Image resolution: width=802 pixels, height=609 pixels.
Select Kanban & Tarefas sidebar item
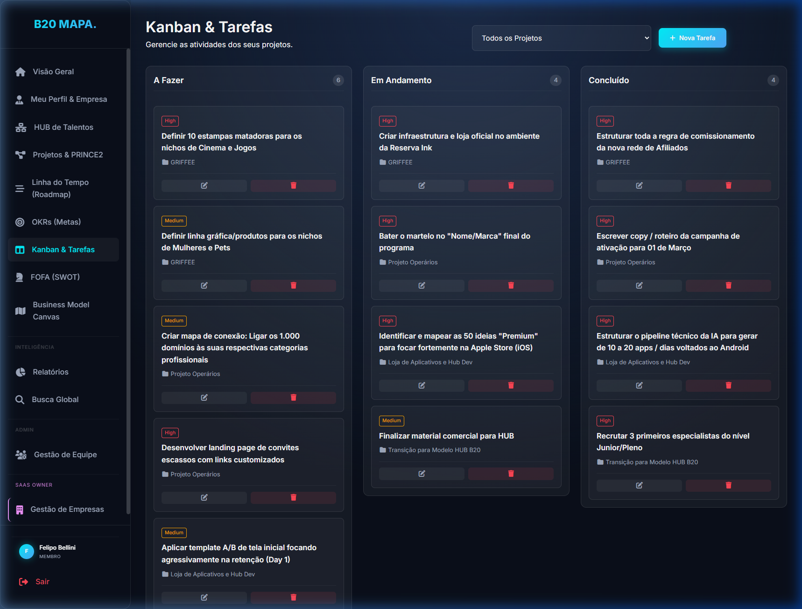63,249
